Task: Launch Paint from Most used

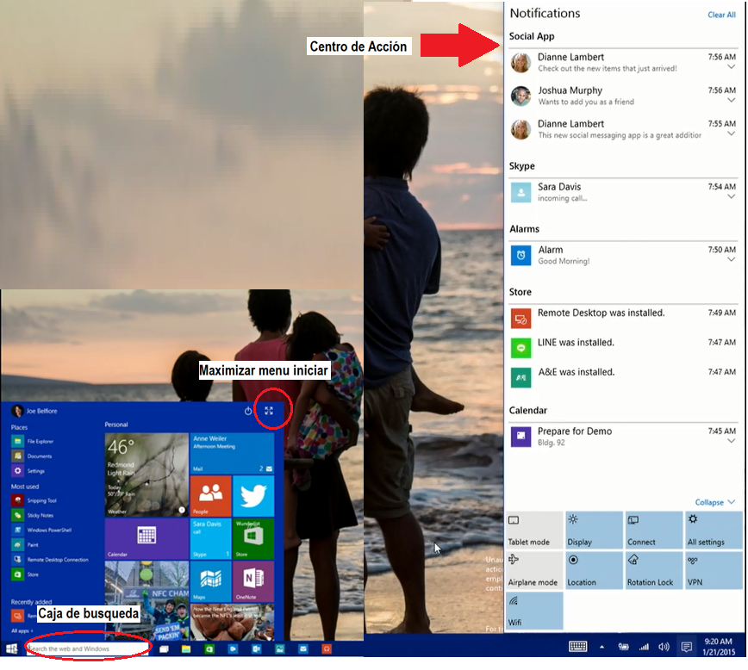Action: click(x=25, y=544)
